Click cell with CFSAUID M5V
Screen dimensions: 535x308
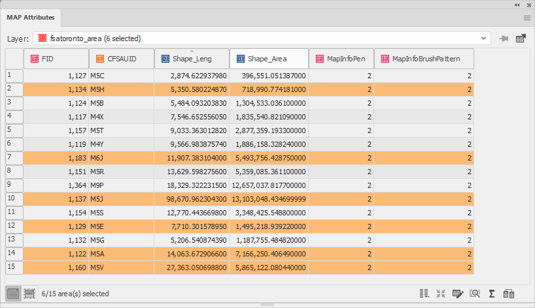(122, 268)
